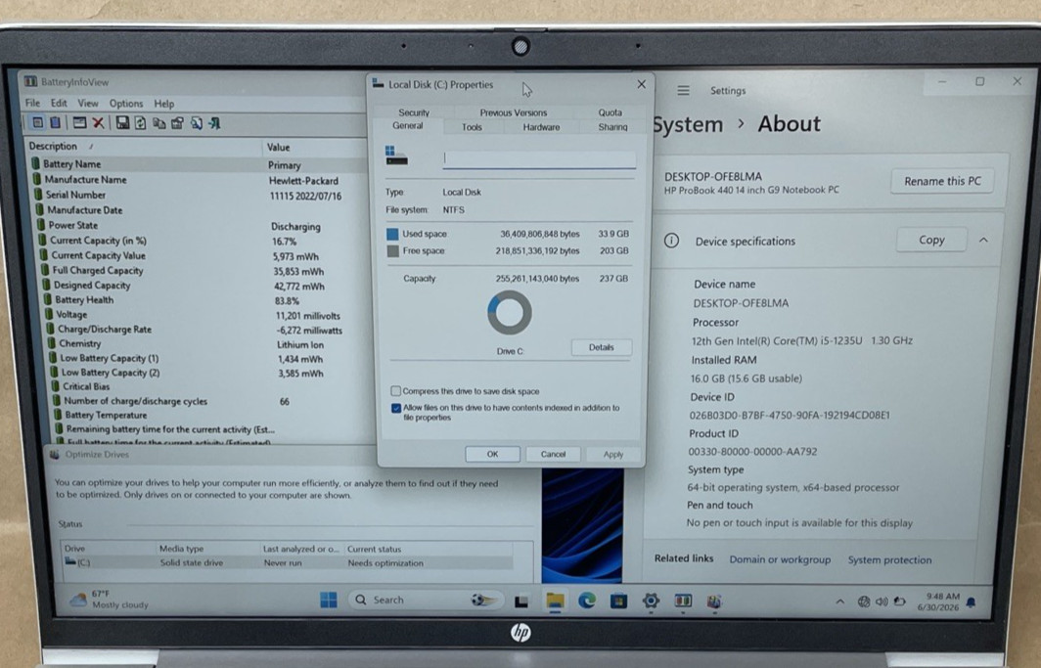The height and width of the screenshot is (668, 1041).
Task: Open the Edit menu in BatteryInfoView
Action: [59, 103]
